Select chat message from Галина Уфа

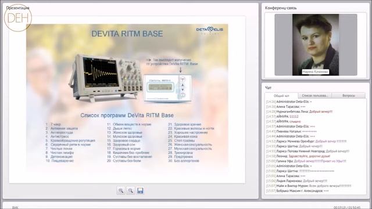click(306, 161)
